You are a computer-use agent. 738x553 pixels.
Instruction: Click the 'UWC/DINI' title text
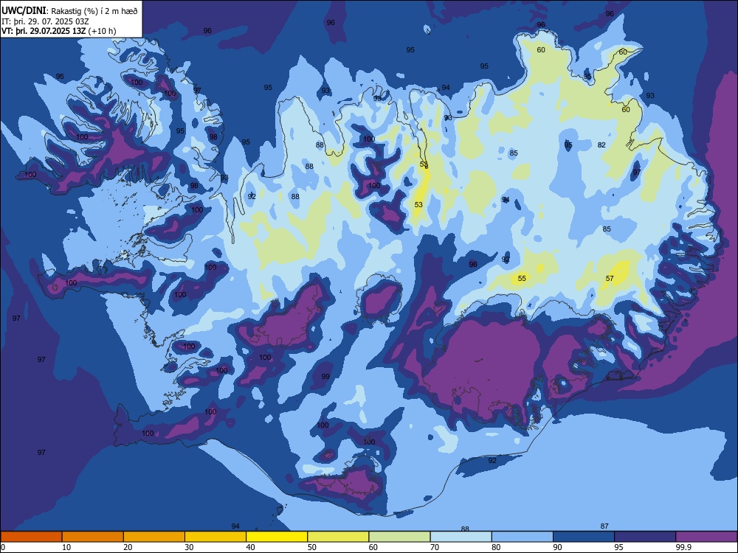coord(24,11)
